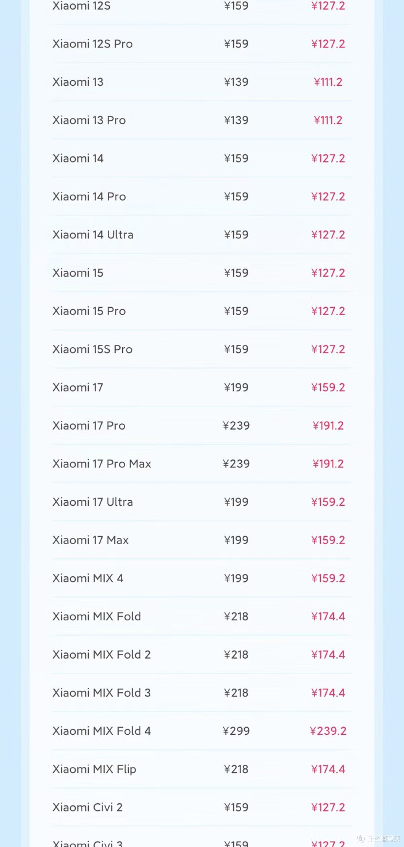Click the Xiaomi MIX 4 model name

88,578
